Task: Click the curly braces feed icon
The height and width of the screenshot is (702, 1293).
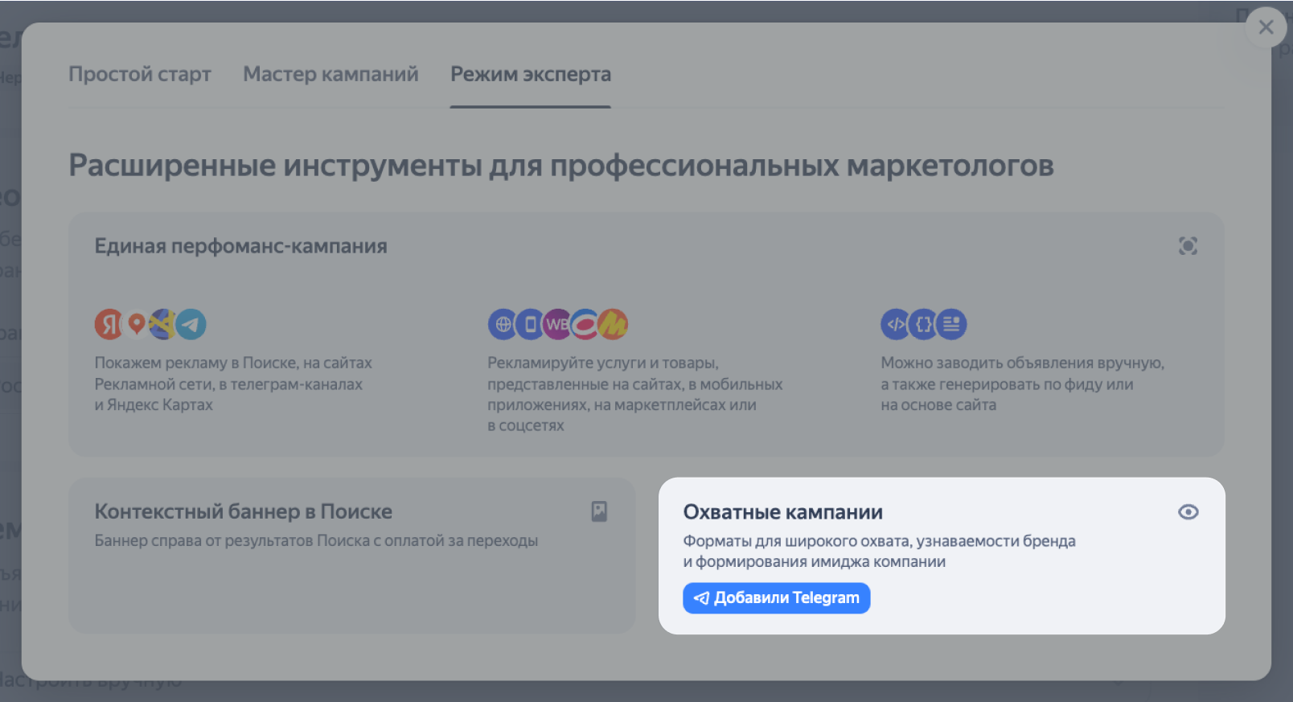Action: coord(923,324)
